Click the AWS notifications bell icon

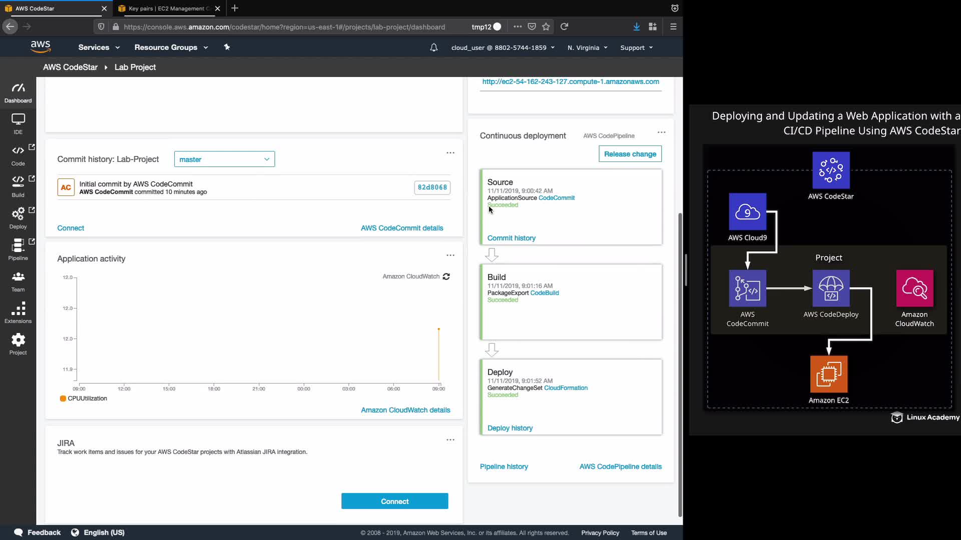click(434, 47)
